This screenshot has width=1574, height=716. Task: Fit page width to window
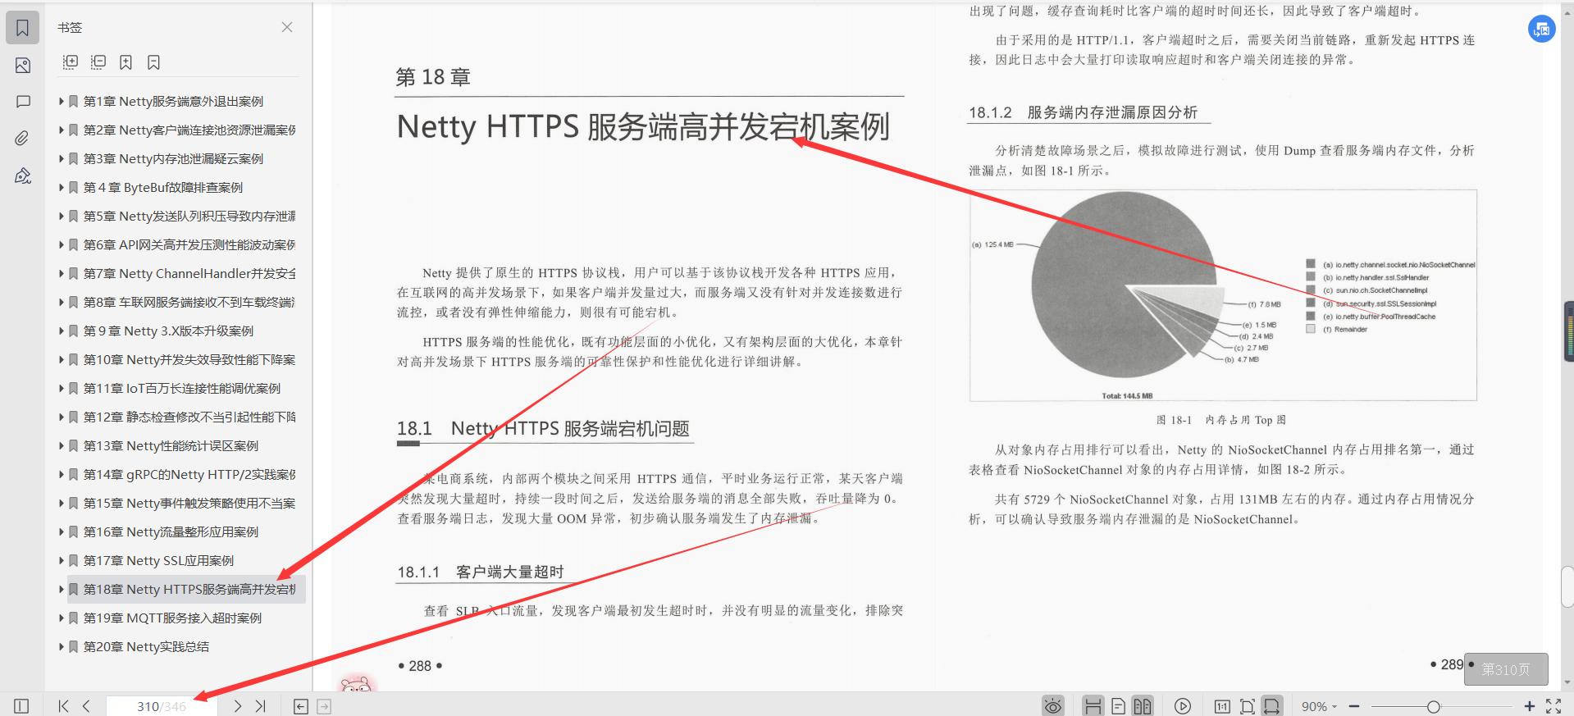1271,706
